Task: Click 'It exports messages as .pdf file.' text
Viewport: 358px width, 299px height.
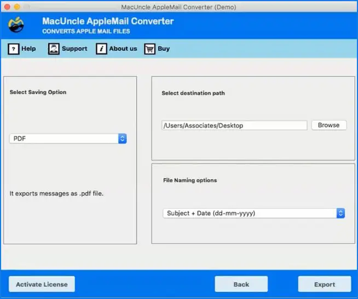Action: [x=56, y=194]
